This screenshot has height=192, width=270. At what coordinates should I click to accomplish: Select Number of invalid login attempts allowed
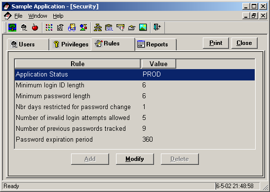135,118
